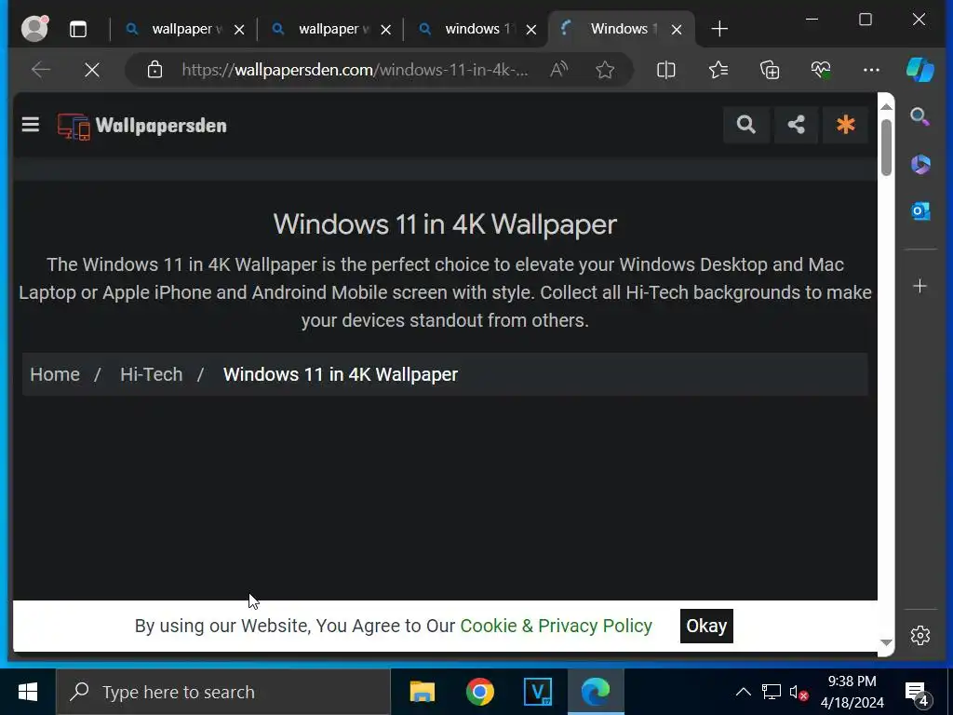Image resolution: width=953 pixels, height=715 pixels.
Task: Open a new tab with plus button
Action: click(719, 29)
